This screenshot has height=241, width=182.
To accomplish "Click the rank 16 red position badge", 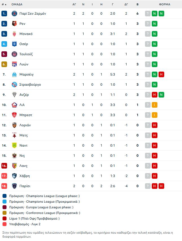I will [4, 166].
